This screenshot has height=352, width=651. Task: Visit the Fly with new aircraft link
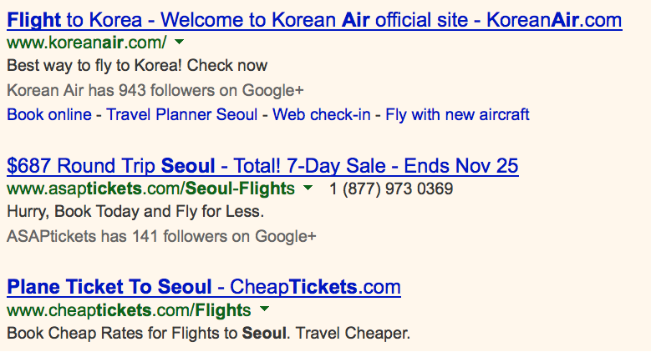click(x=457, y=114)
